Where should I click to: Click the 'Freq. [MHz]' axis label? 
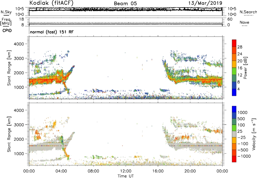(x=6, y=22)
